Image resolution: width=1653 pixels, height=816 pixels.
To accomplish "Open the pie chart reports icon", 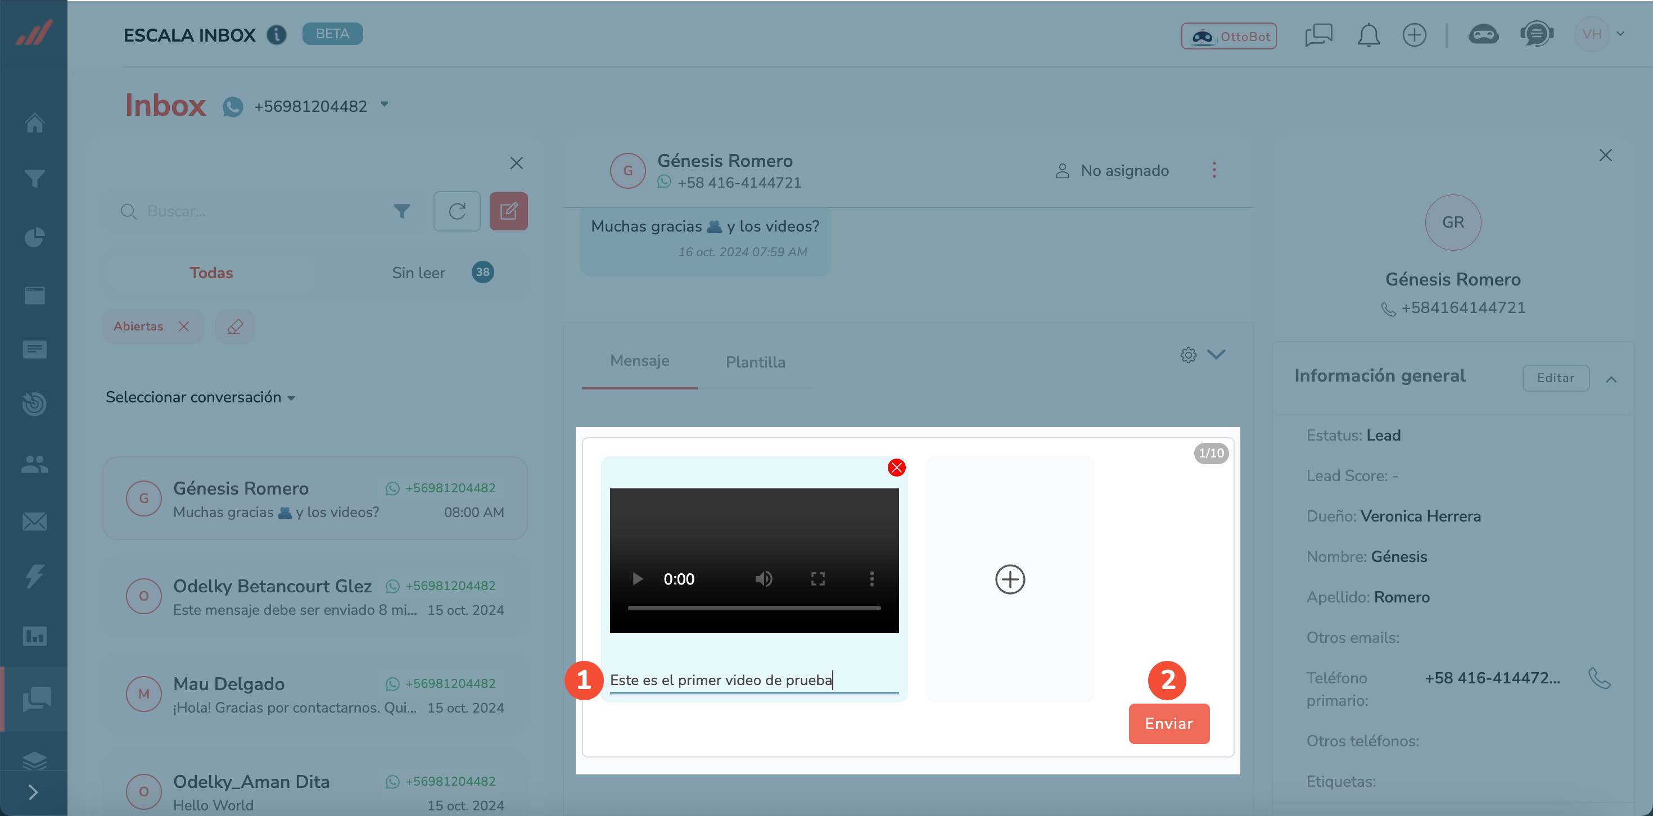I will pyautogui.click(x=35, y=237).
